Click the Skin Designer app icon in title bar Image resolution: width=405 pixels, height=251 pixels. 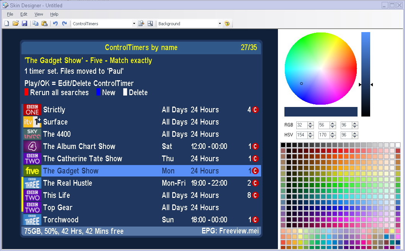(5, 5)
